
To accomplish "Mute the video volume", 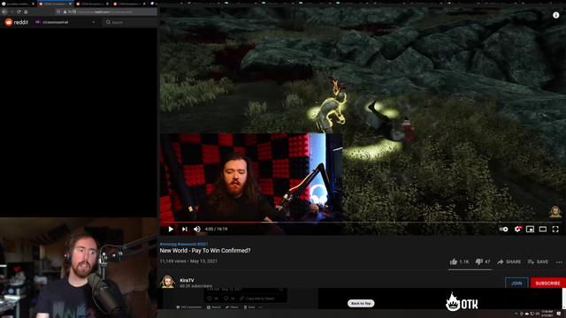I will [196, 229].
